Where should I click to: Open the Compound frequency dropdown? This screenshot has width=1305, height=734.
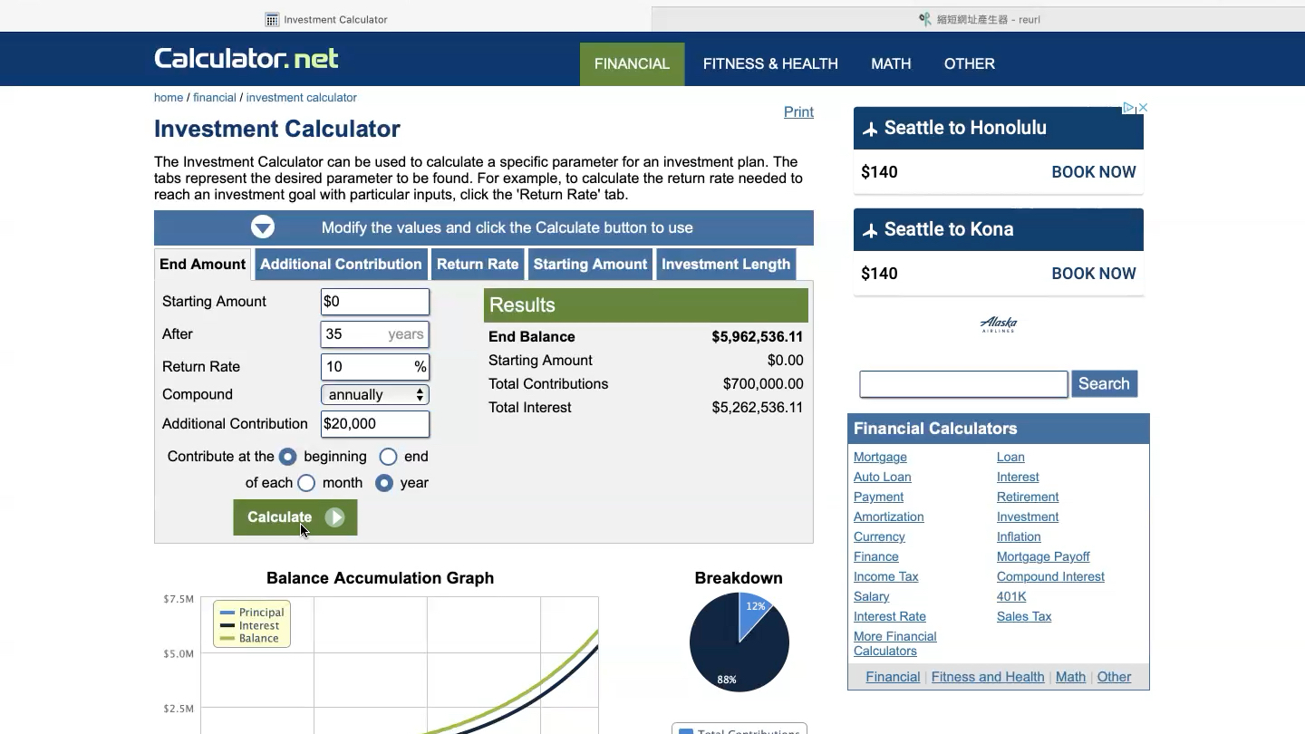tap(375, 395)
